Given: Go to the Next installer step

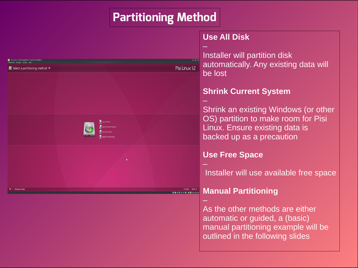Looking at the screenshot, I should pos(195,189).
